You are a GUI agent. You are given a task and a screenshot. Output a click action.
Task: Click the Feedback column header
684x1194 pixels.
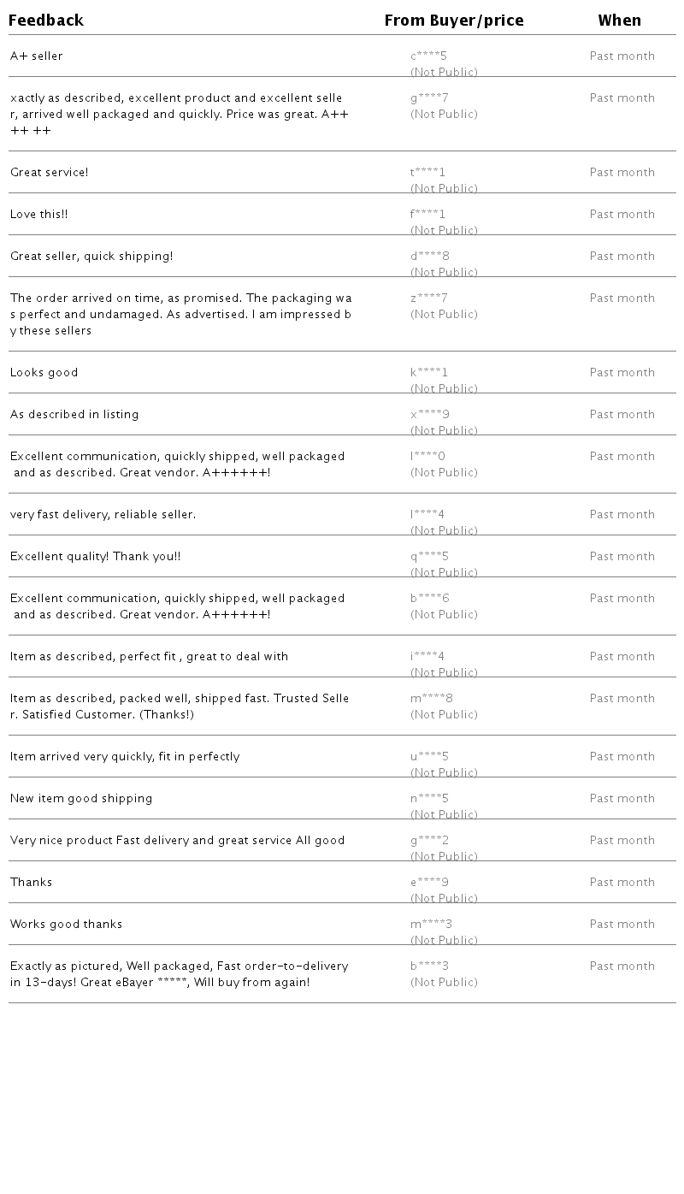(46, 21)
